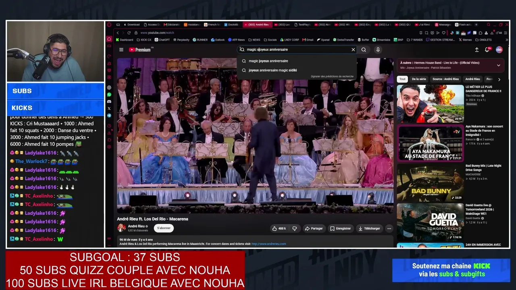The width and height of the screenshot is (516, 290).
Task: Open the Opera sidebar home icon
Action: coord(109,39)
